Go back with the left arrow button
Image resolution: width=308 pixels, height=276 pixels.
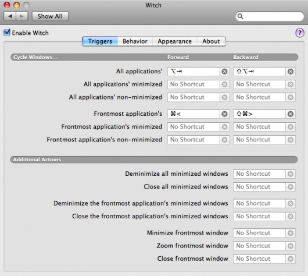10,16
